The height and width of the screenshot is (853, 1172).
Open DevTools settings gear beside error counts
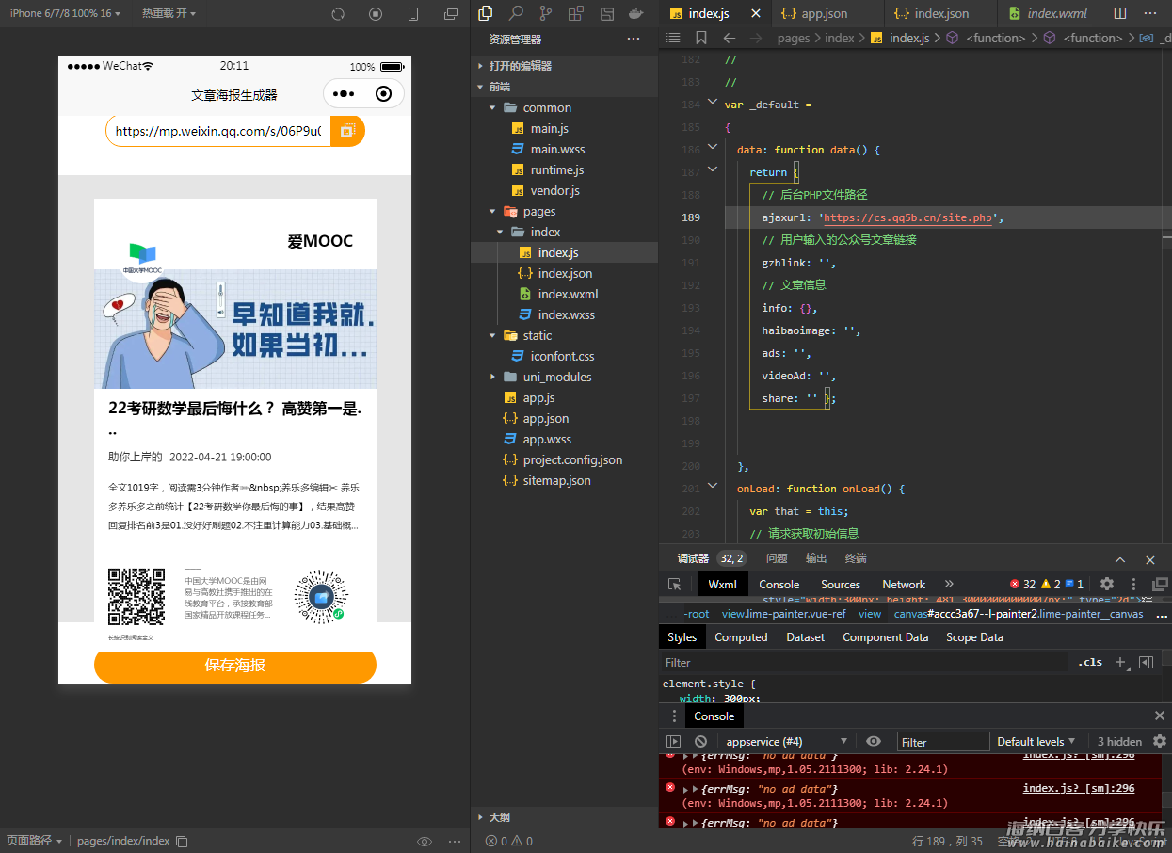pyautogui.click(x=1107, y=584)
